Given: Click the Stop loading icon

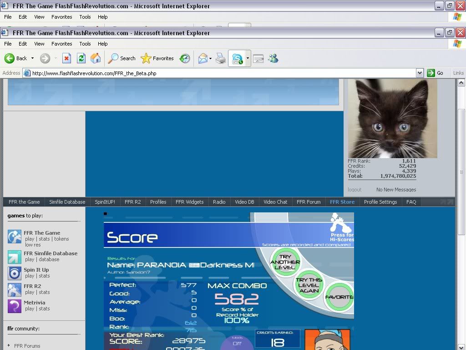Looking at the screenshot, I should coord(66,58).
